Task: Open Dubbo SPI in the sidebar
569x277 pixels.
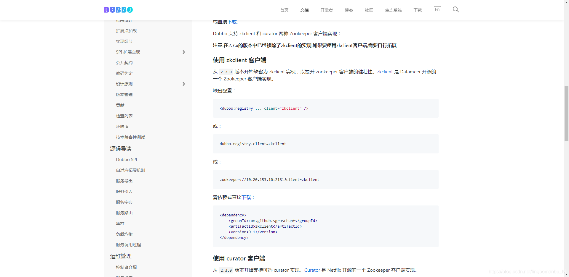Action: [x=127, y=160]
